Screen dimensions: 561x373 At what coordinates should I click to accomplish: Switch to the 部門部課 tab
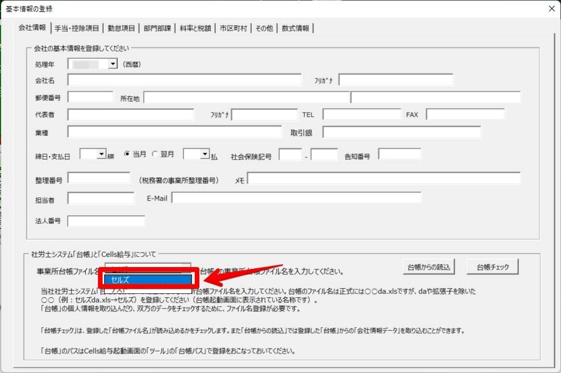pyautogui.click(x=157, y=28)
